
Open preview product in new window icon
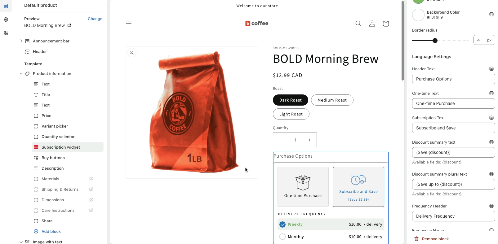[x=69, y=25]
